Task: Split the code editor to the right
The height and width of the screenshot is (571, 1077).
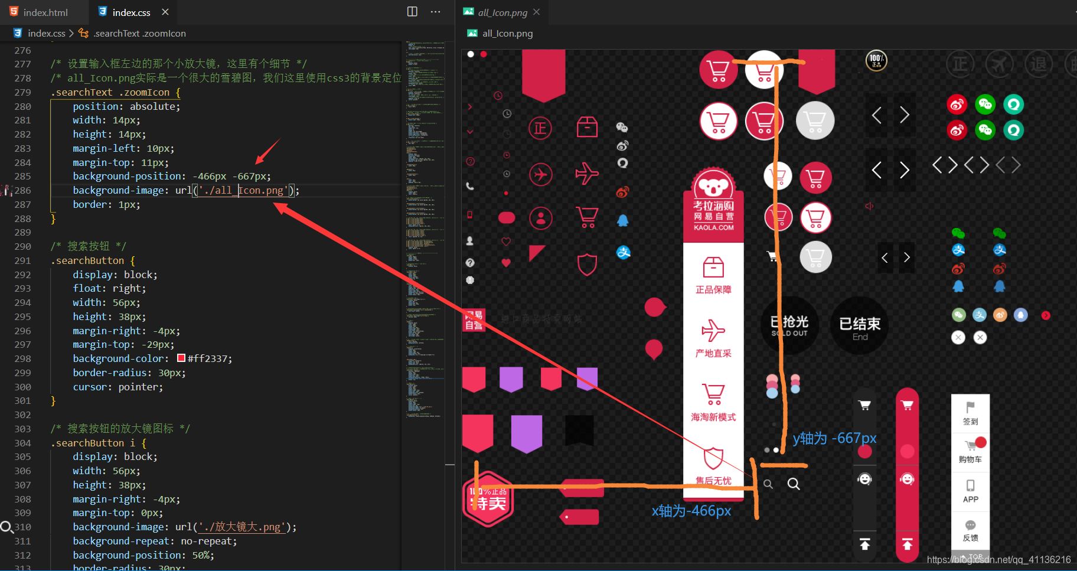Action: point(412,12)
